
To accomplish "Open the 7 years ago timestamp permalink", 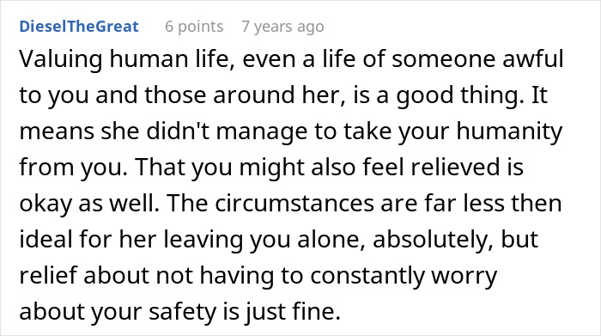I will point(282,27).
